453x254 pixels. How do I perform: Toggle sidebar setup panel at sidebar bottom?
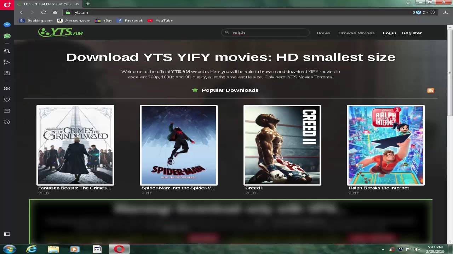pos(7,234)
